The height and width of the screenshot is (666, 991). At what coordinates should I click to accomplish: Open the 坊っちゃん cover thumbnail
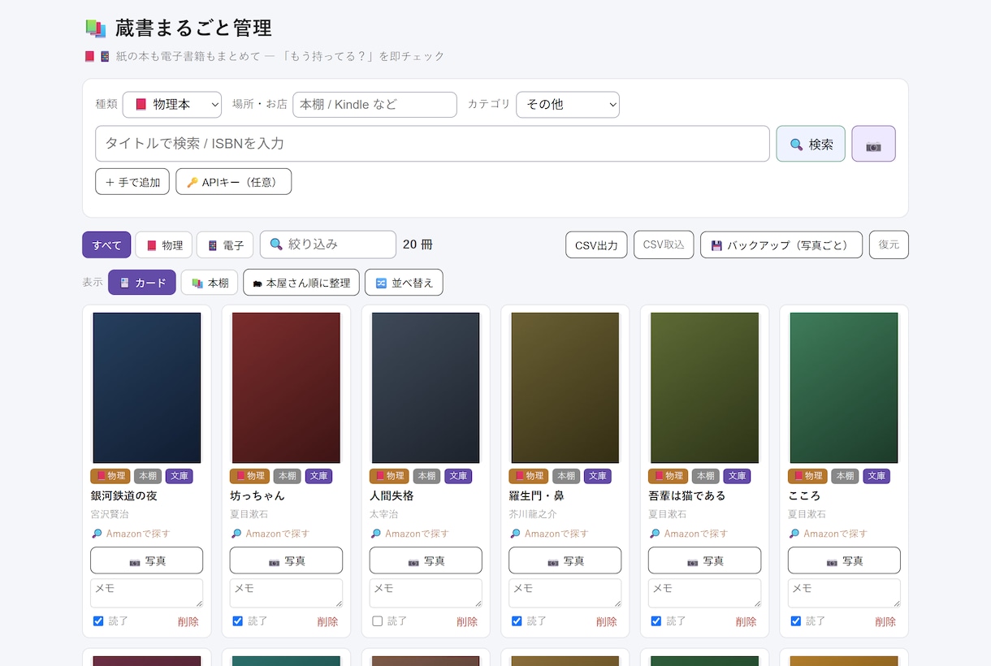(x=286, y=388)
